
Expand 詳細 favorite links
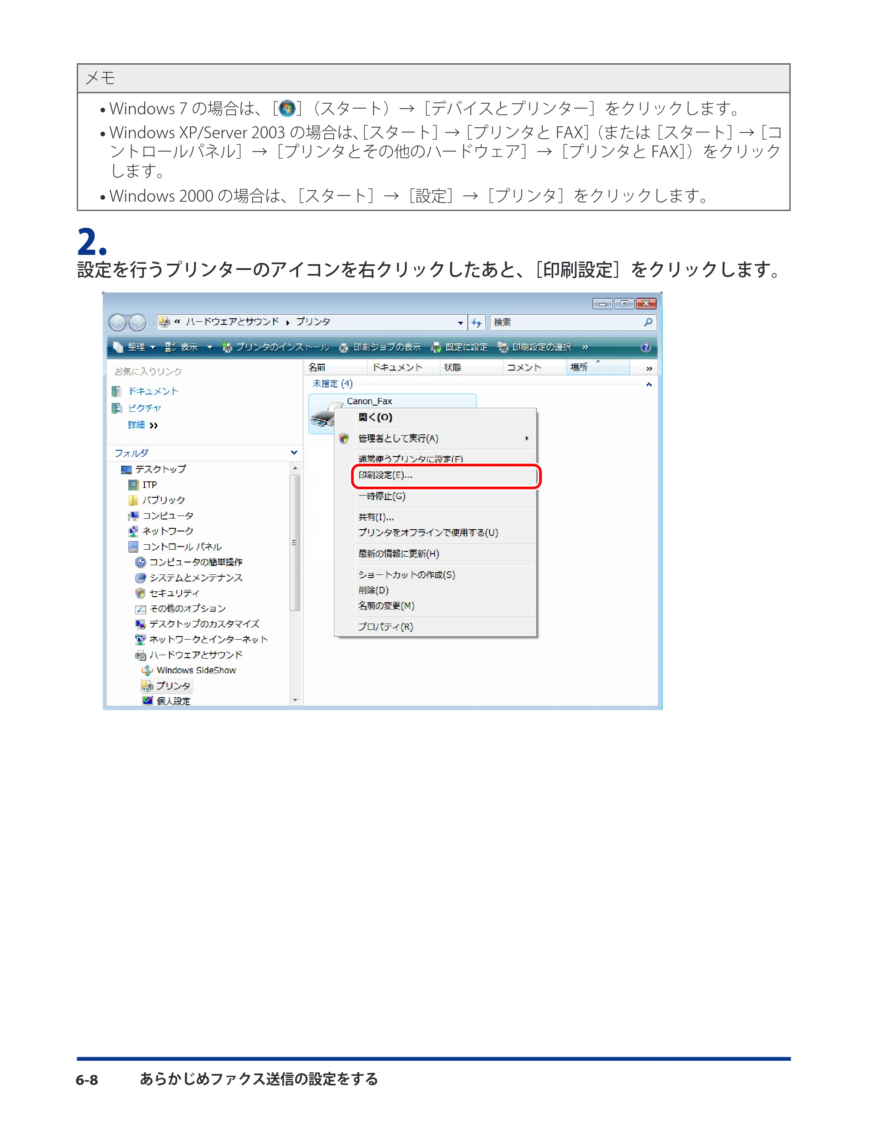pyautogui.click(x=143, y=425)
